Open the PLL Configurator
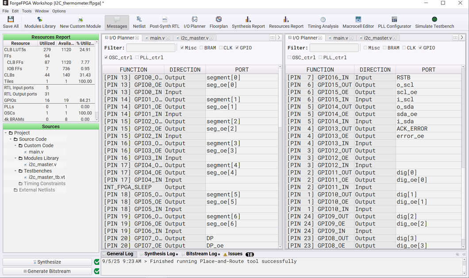Image resolution: width=469 pixels, height=278 pixels. [x=394, y=23]
